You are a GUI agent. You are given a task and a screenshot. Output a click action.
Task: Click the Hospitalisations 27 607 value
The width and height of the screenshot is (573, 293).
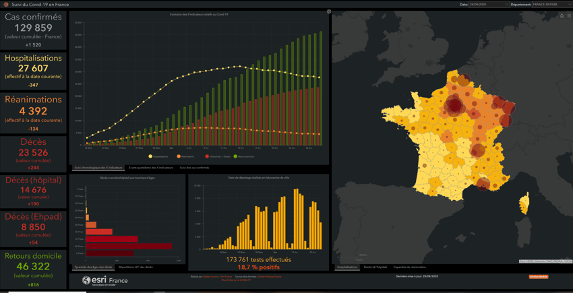pyautogui.click(x=33, y=68)
